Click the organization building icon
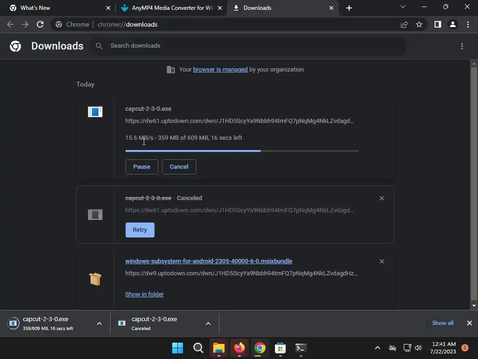478x359 pixels. tap(171, 70)
